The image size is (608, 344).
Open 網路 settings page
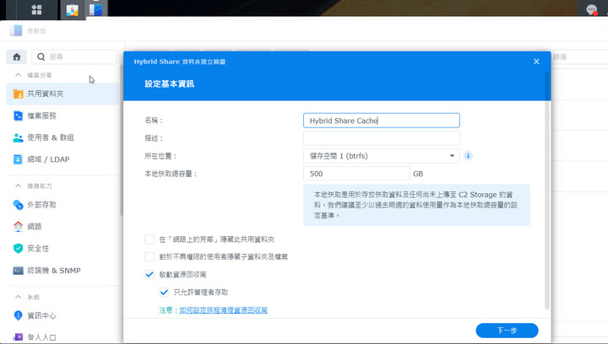point(62,226)
